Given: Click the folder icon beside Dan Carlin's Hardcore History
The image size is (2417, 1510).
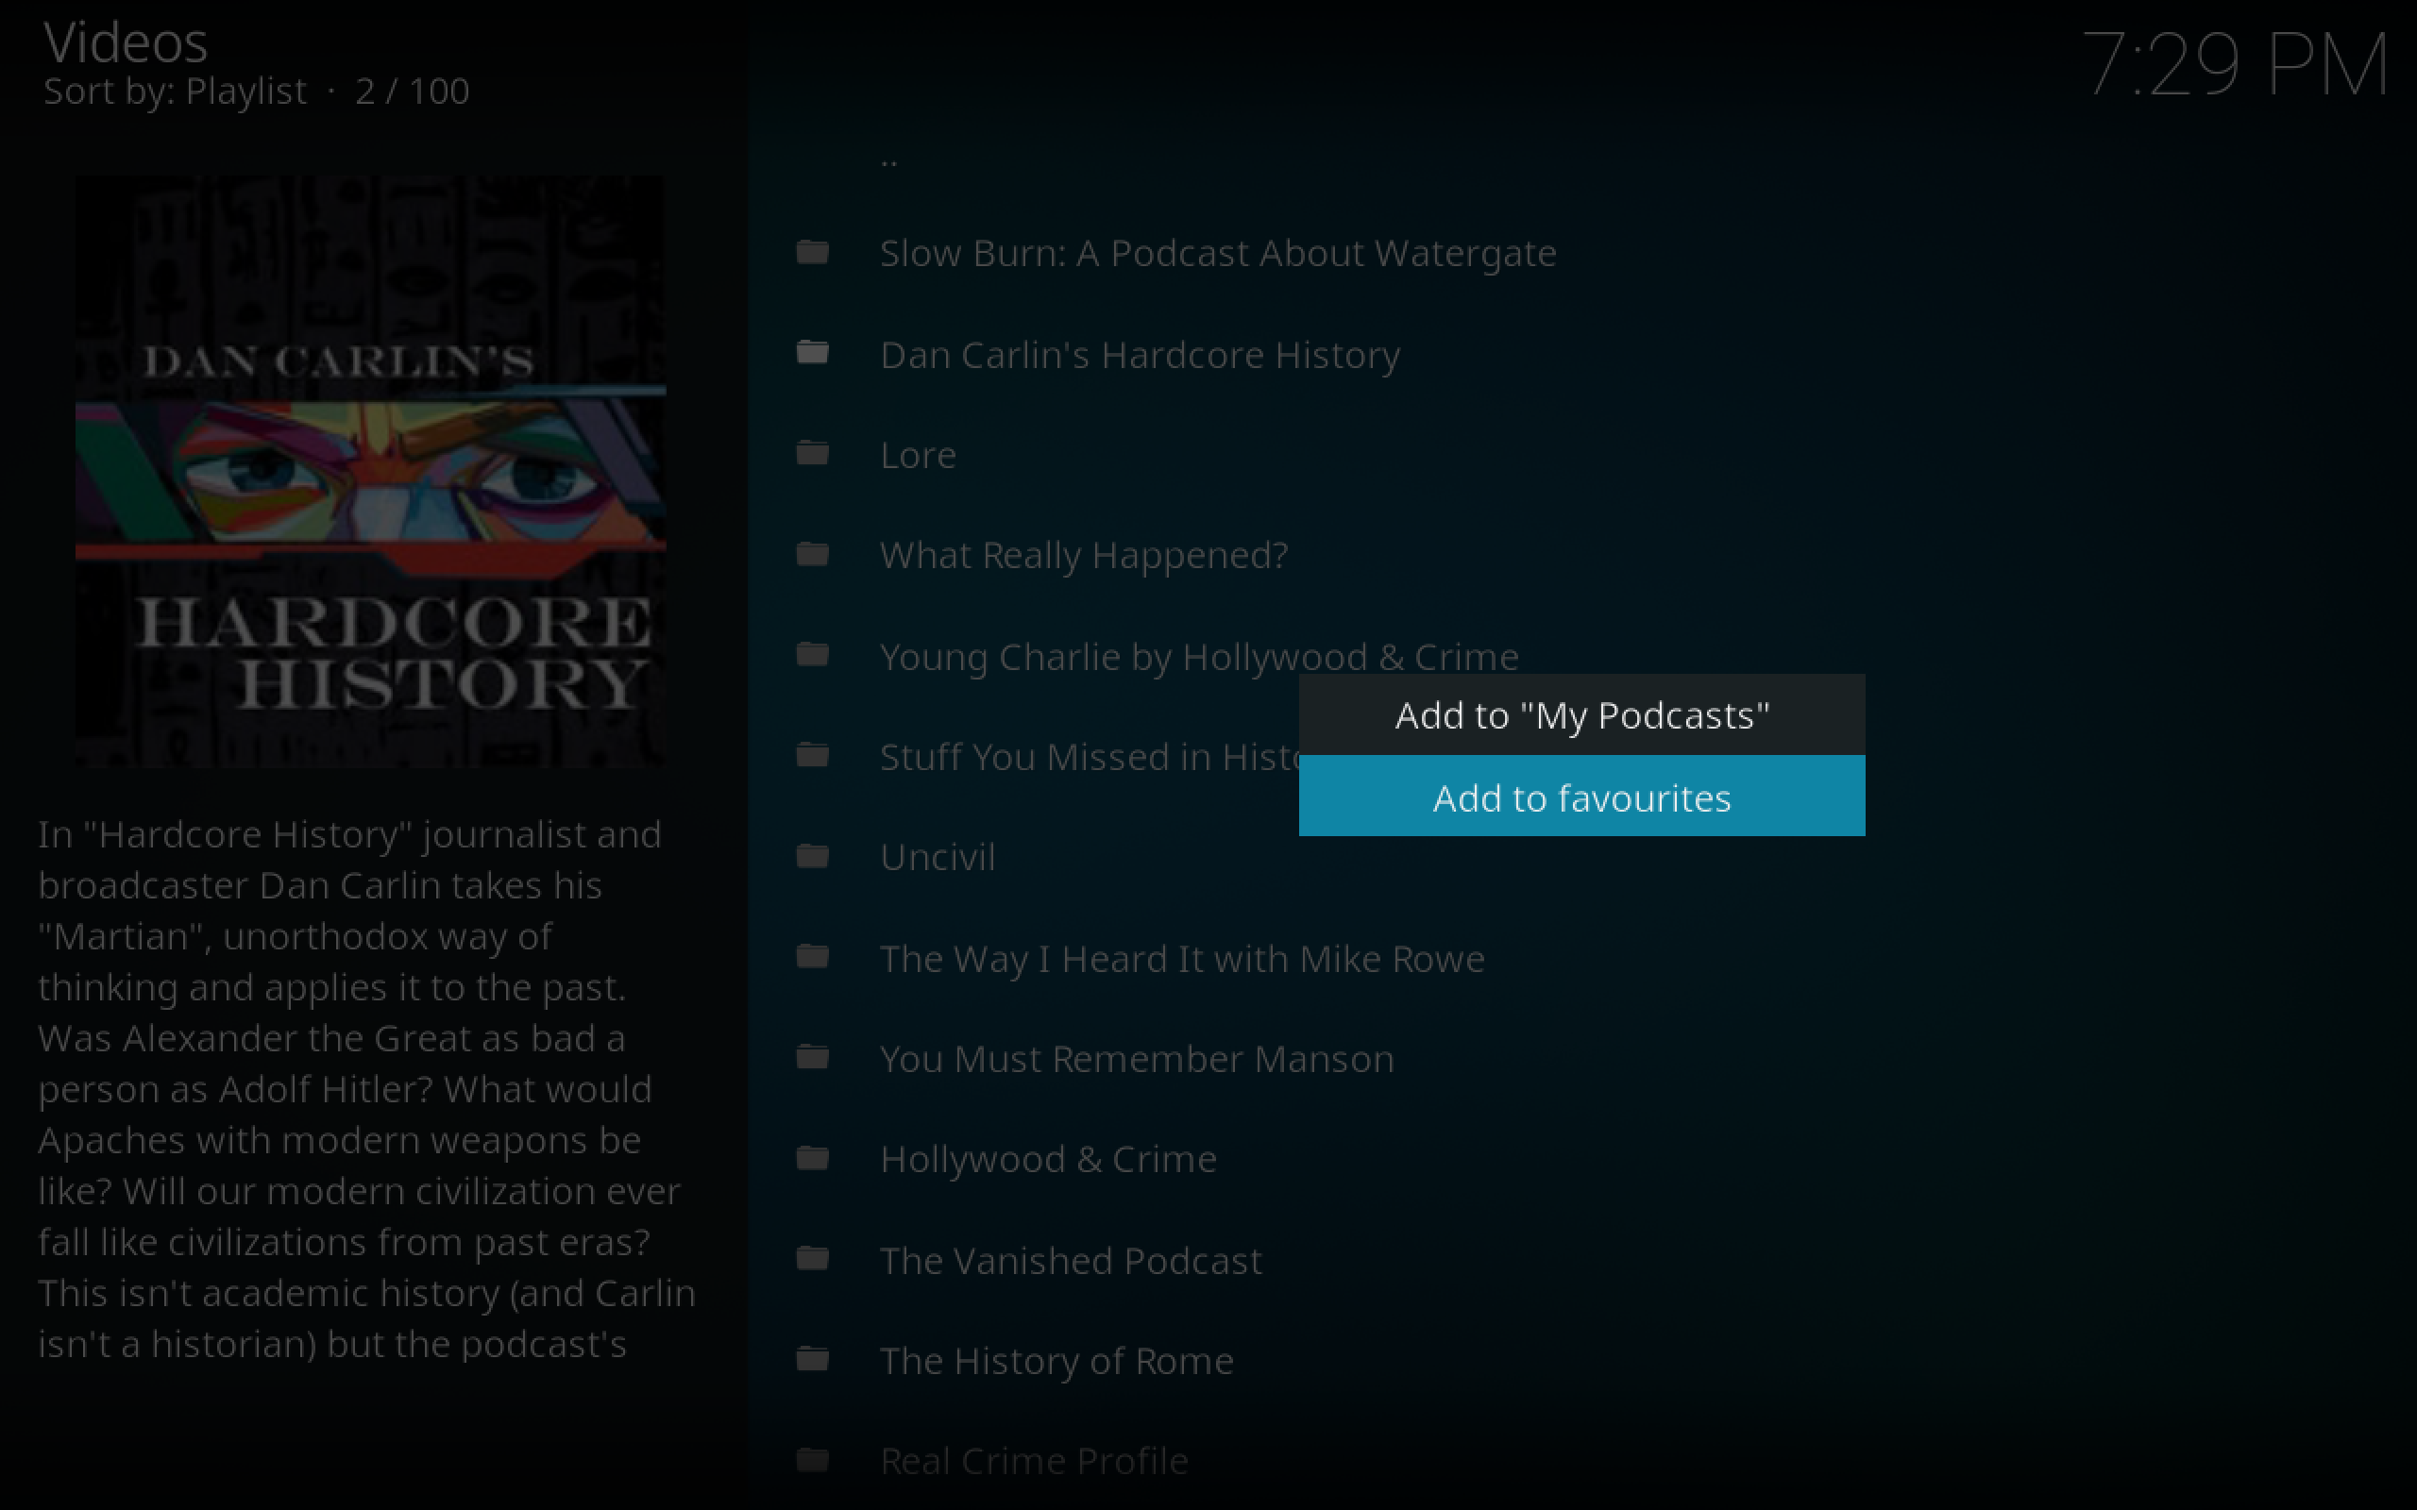Looking at the screenshot, I should (811, 354).
